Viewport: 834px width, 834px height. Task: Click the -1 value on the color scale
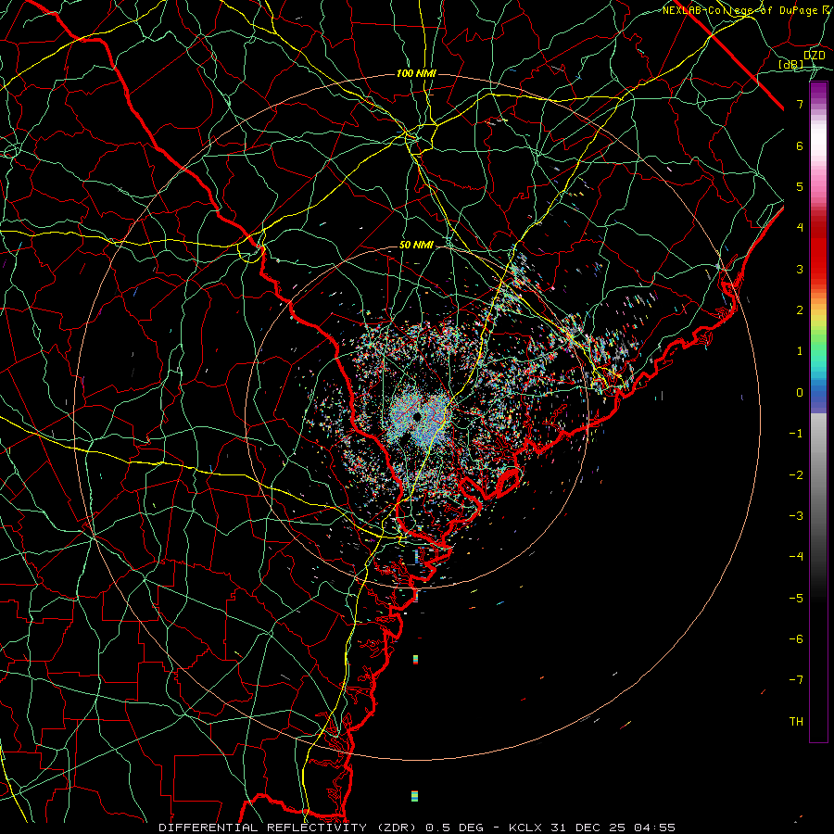796,434
